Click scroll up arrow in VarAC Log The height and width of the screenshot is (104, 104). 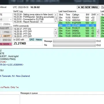[x=55, y=15]
